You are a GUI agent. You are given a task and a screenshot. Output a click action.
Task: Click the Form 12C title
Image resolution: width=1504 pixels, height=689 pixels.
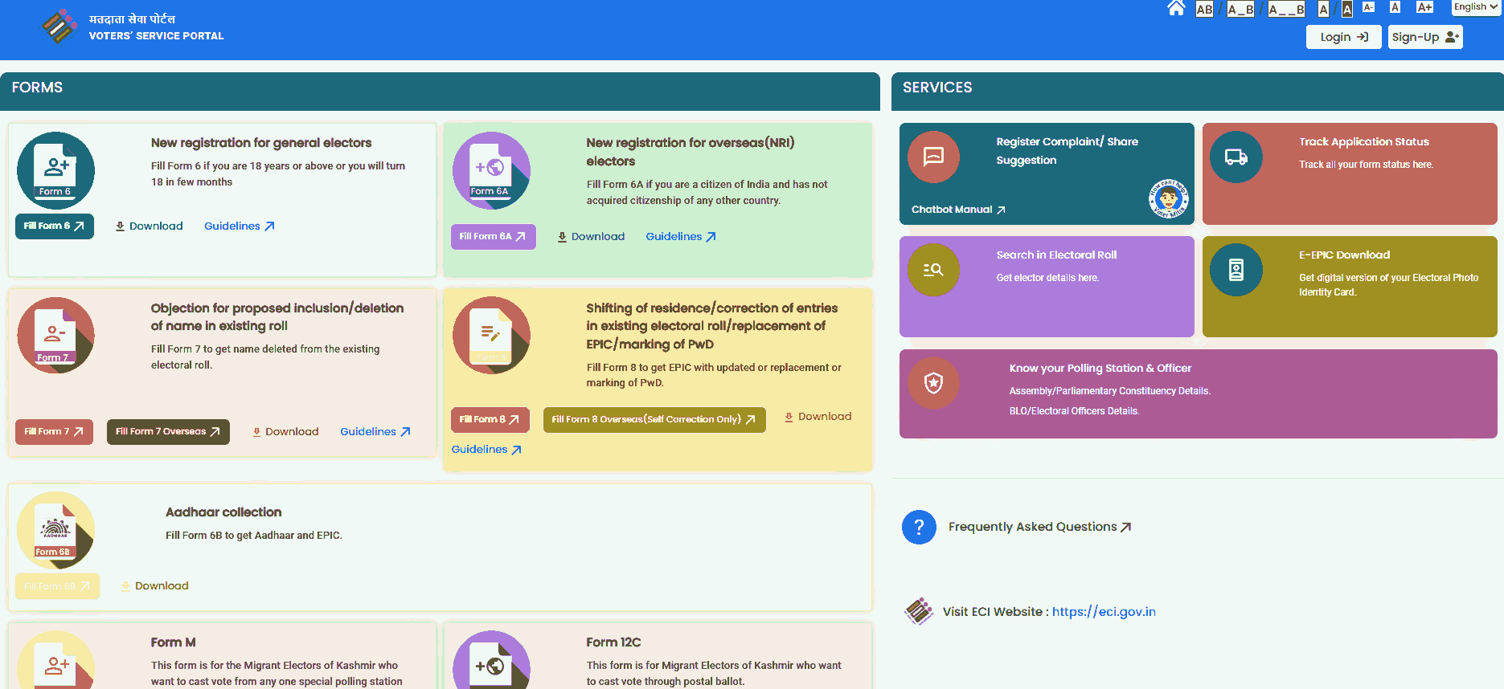pos(613,642)
